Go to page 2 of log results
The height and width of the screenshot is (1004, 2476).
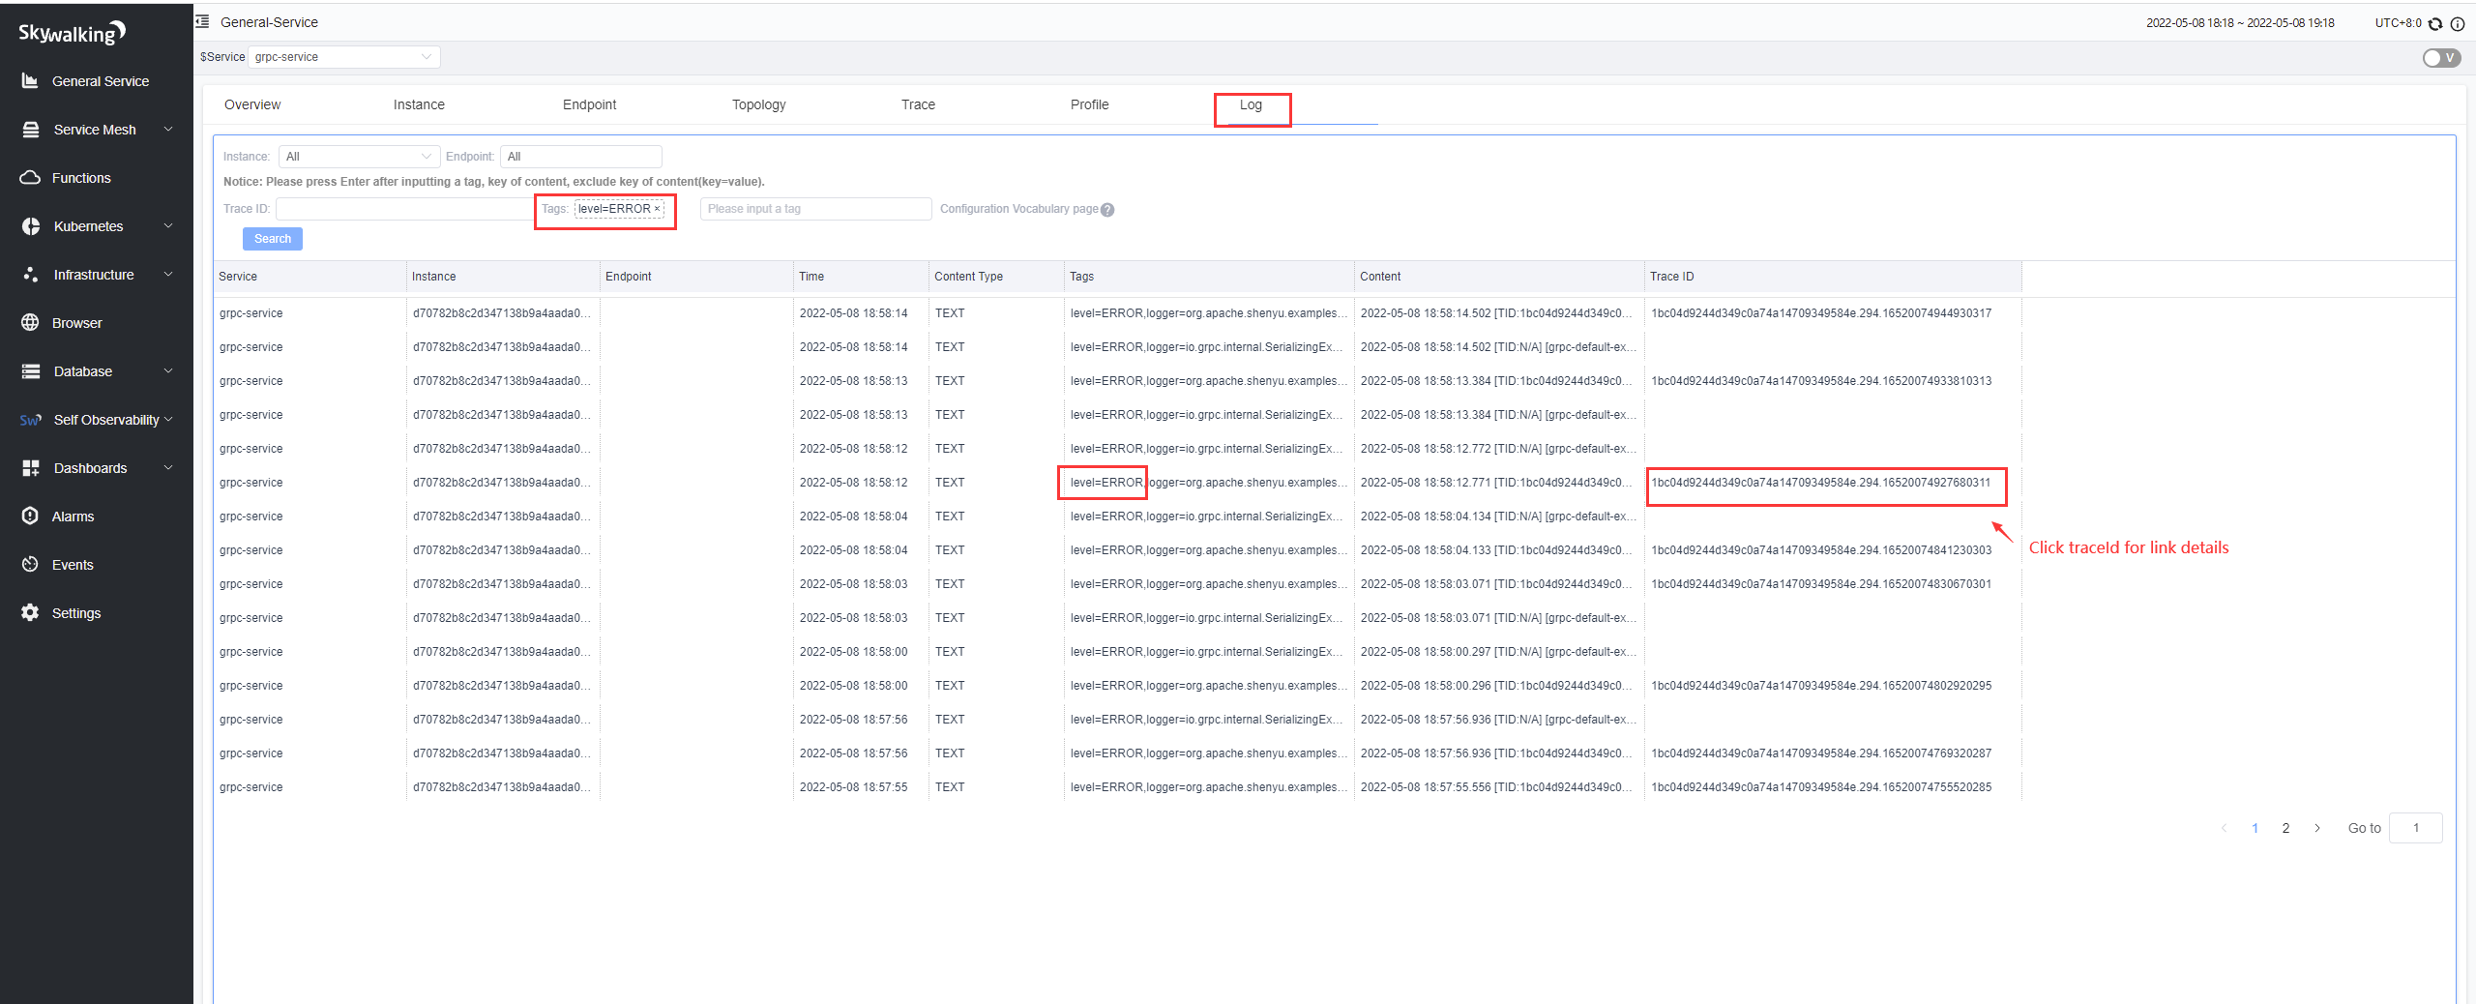(2285, 829)
